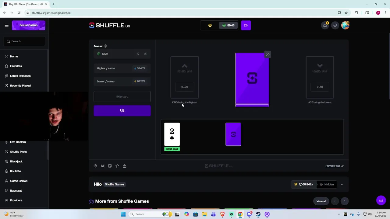This screenshot has width=390, height=219.
Task: Click the Social Casino button
Action: [29, 25]
